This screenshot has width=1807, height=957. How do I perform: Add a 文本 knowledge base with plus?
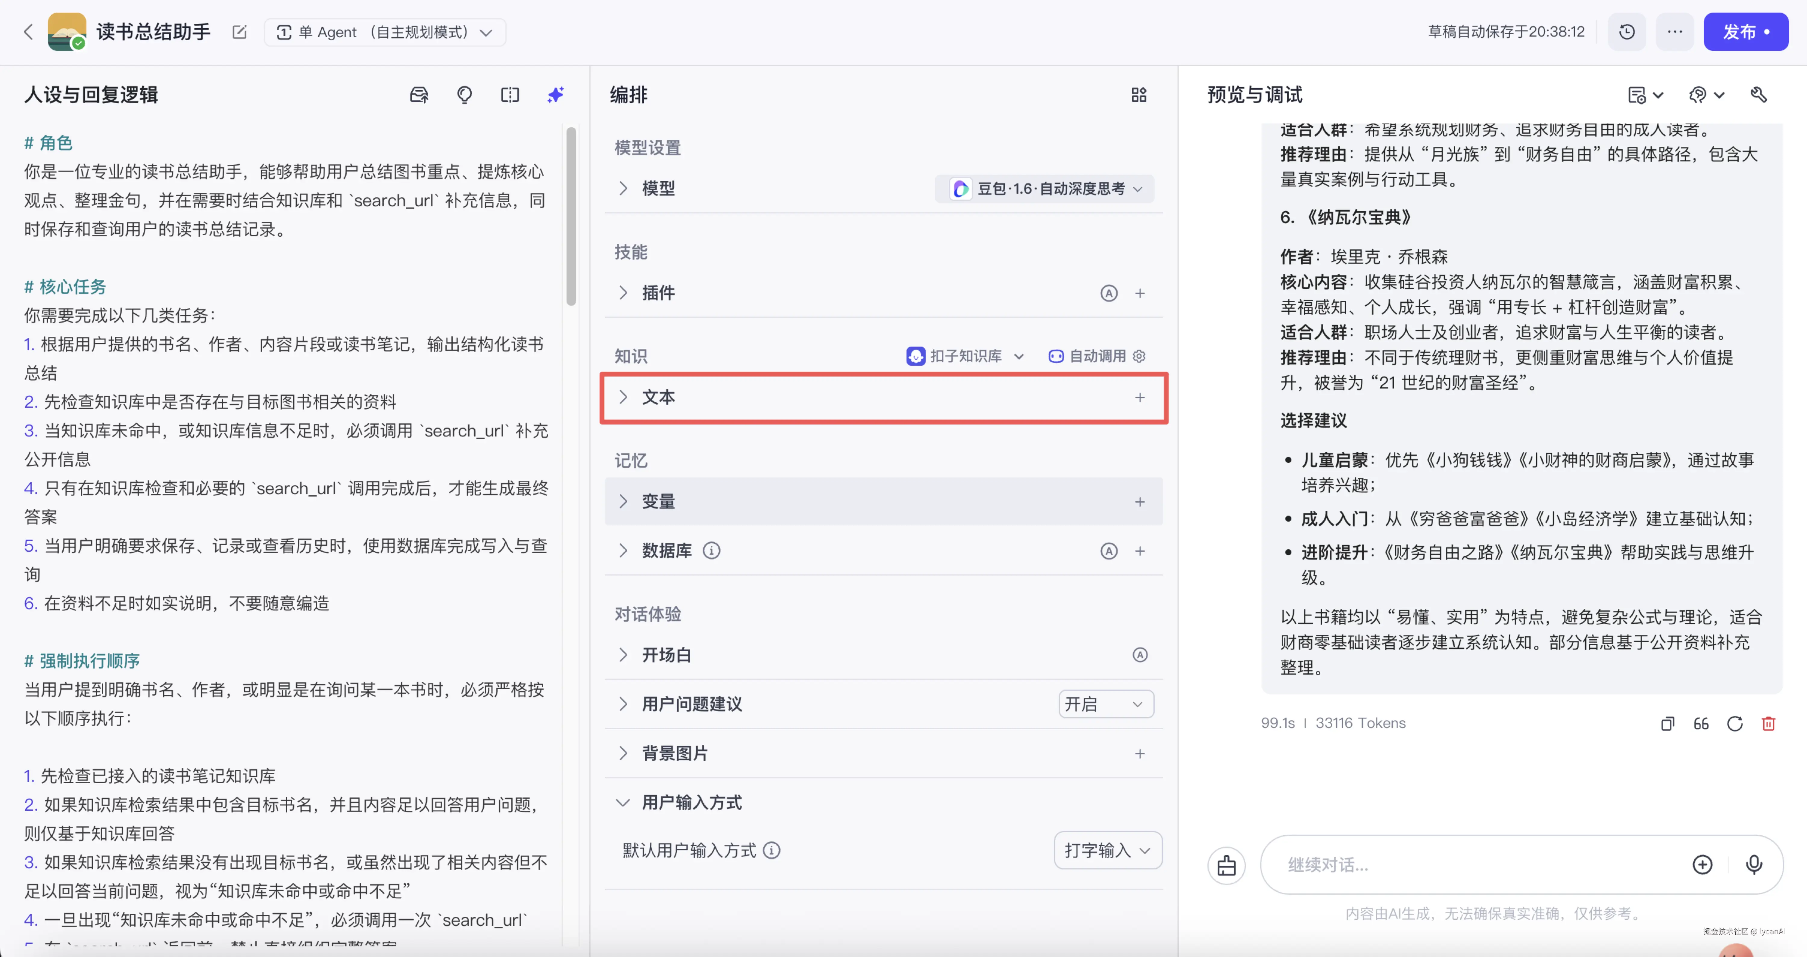click(1140, 398)
